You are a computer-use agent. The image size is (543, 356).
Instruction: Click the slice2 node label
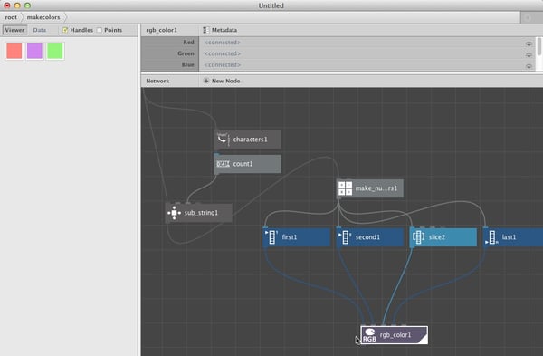pos(437,237)
